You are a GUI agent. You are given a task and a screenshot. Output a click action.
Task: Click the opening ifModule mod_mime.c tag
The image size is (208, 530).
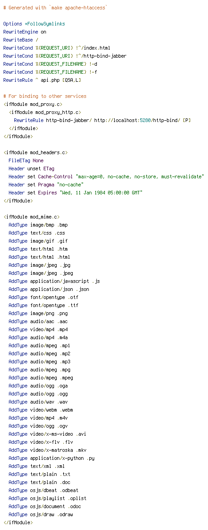coord(31,217)
